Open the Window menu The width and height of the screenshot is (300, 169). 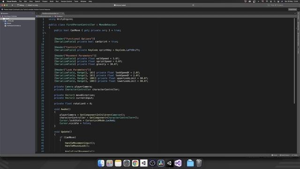click(x=83, y=1)
